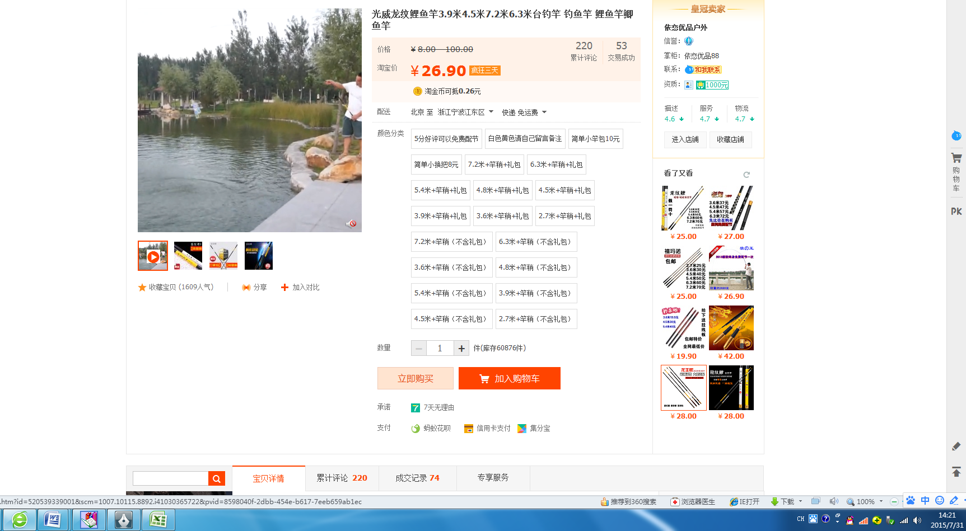Open the 下载 dropdown arrow in status bar
Screen dimensions: 966x531
(x=800, y=501)
